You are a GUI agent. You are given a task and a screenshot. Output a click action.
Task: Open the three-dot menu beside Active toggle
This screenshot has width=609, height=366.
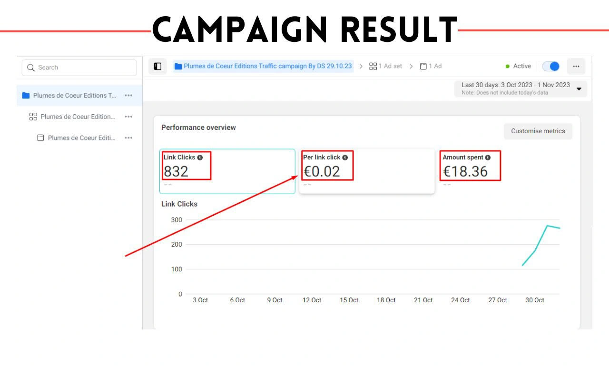point(576,66)
